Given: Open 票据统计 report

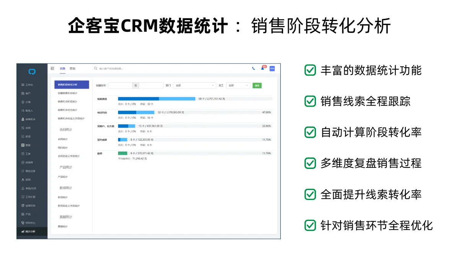Looking at the screenshot, I should pyautogui.click(x=63, y=227).
